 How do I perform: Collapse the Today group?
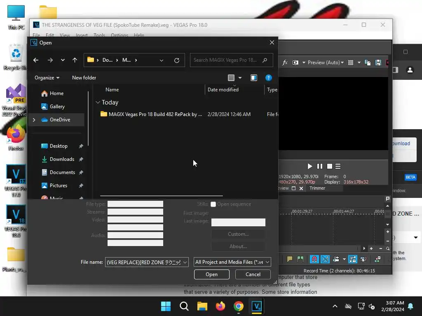(98, 102)
